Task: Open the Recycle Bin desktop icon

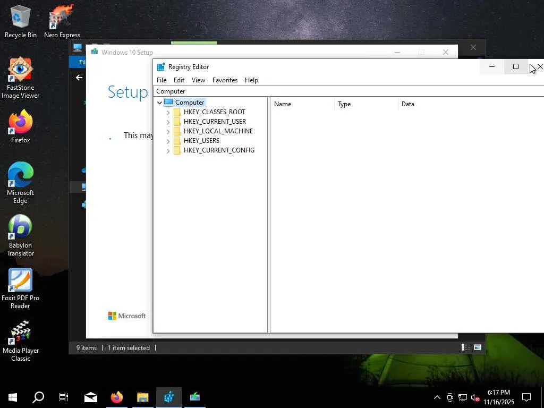Action: (x=21, y=21)
